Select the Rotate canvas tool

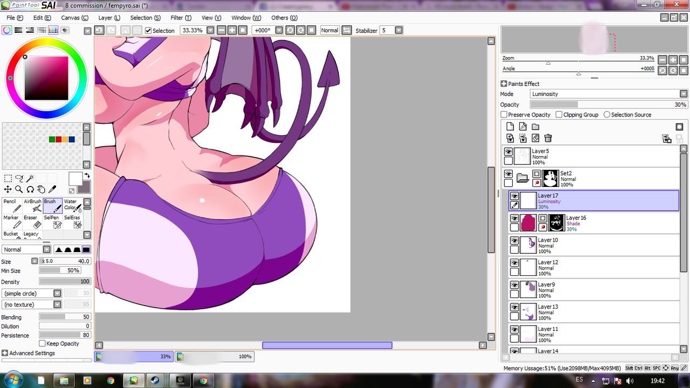coord(30,189)
